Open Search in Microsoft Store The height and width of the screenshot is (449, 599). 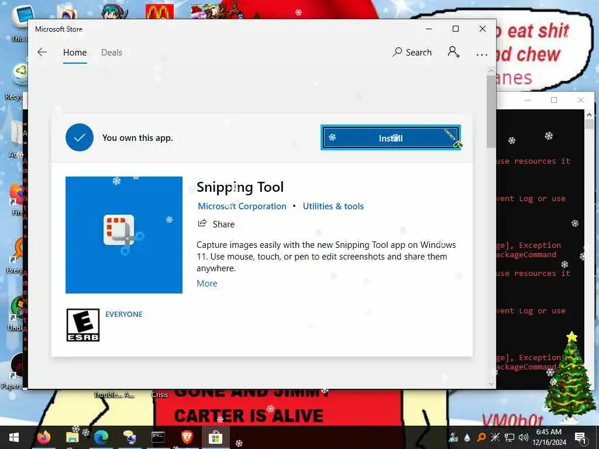point(412,52)
